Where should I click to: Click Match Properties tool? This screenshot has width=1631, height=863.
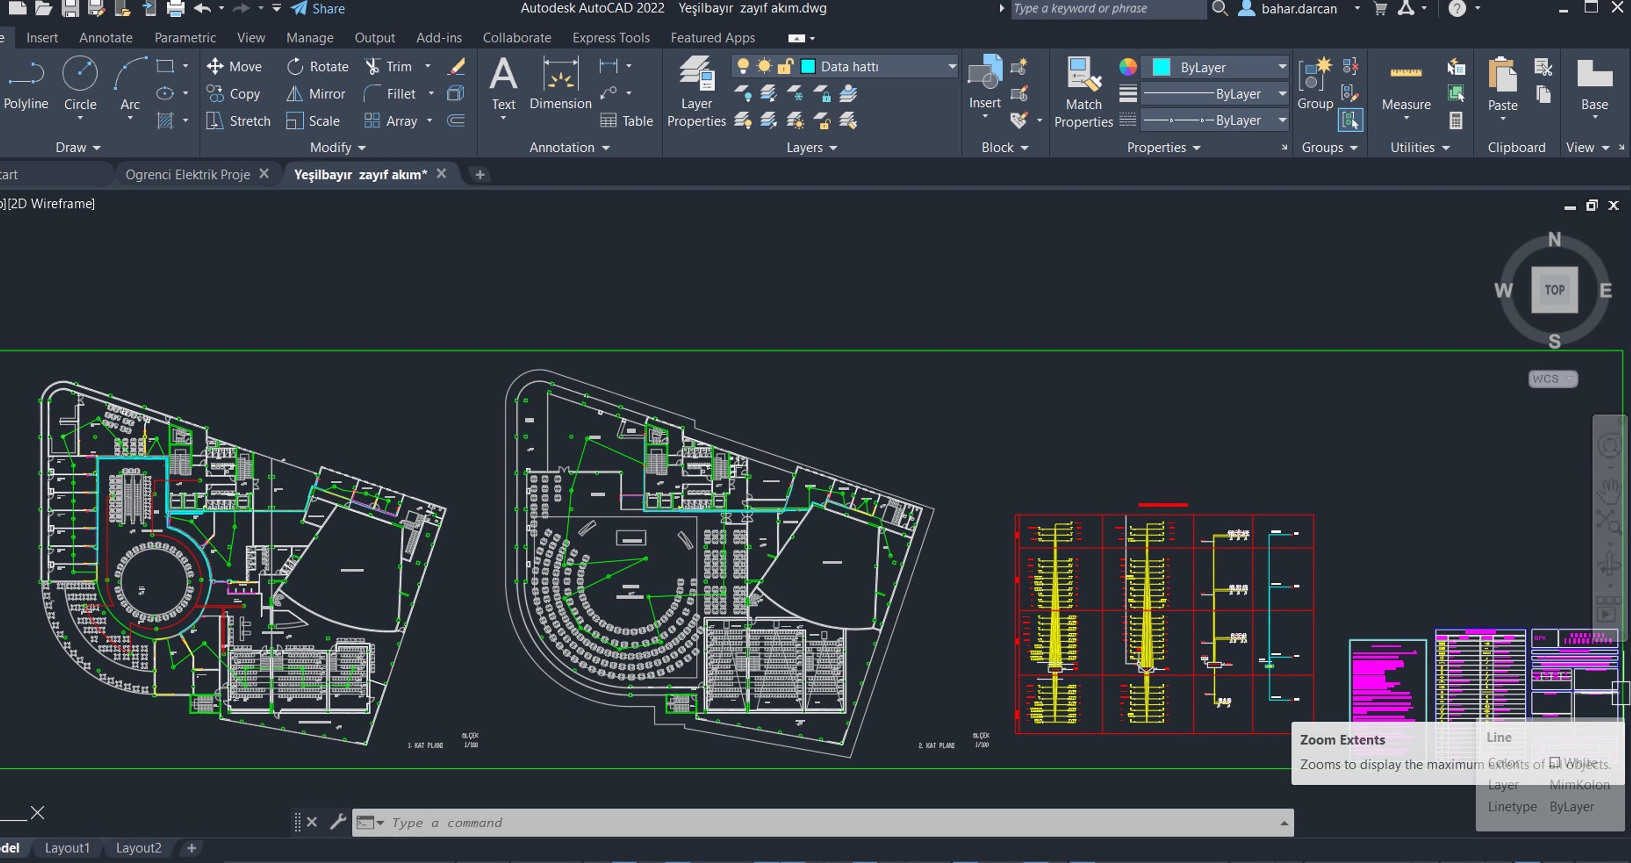coord(1084,93)
